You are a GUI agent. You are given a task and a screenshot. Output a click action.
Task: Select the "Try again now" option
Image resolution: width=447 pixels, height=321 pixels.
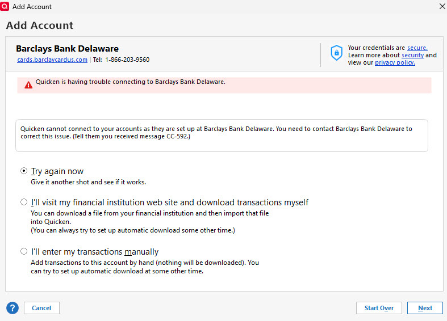coord(24,171)
